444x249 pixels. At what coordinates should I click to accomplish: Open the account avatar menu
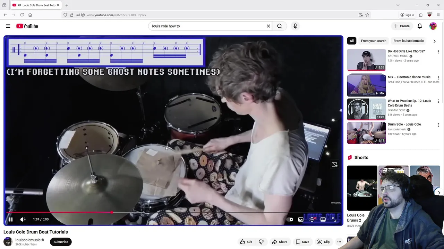(x=433, y=26)
